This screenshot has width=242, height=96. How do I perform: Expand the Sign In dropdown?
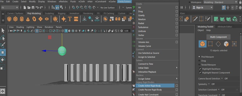(x=211, y=8)
